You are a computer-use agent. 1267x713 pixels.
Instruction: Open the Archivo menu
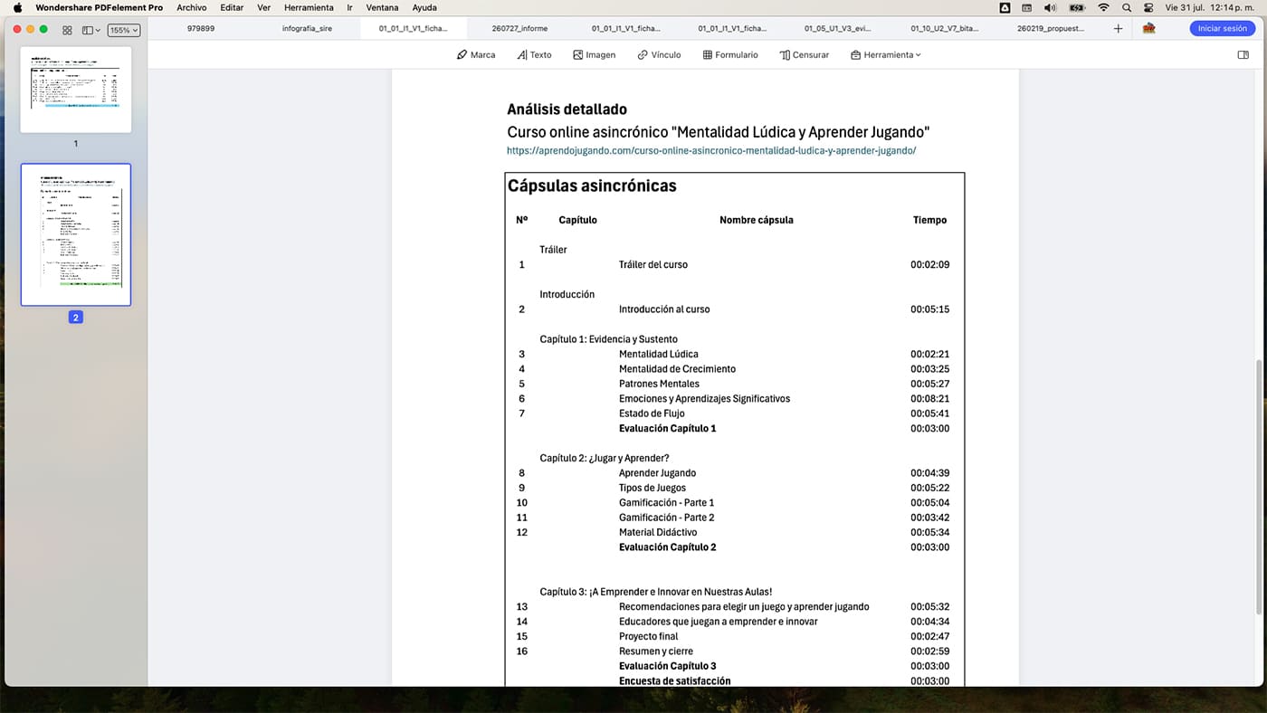click(192, 7)
